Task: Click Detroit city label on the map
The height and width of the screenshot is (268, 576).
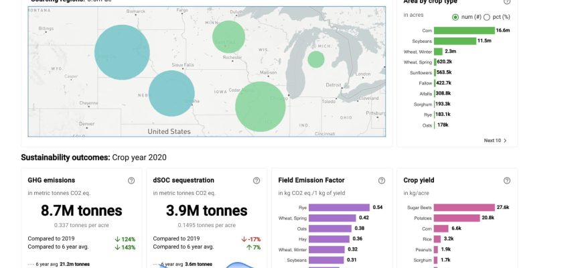Action: click(x=333, y=85)
